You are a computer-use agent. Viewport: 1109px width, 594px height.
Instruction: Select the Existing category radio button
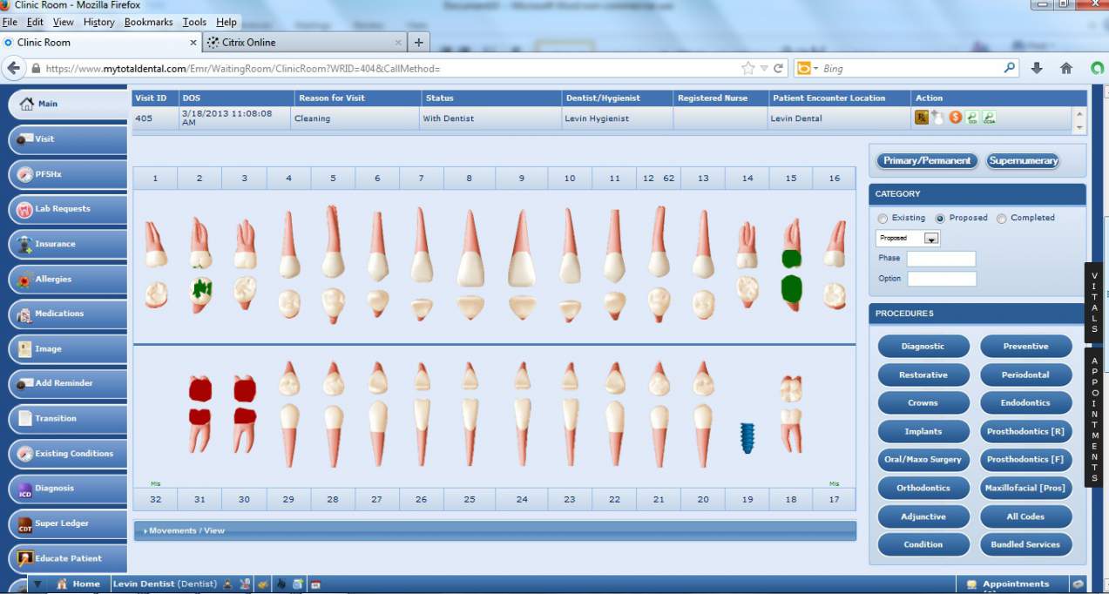(883, 219)
